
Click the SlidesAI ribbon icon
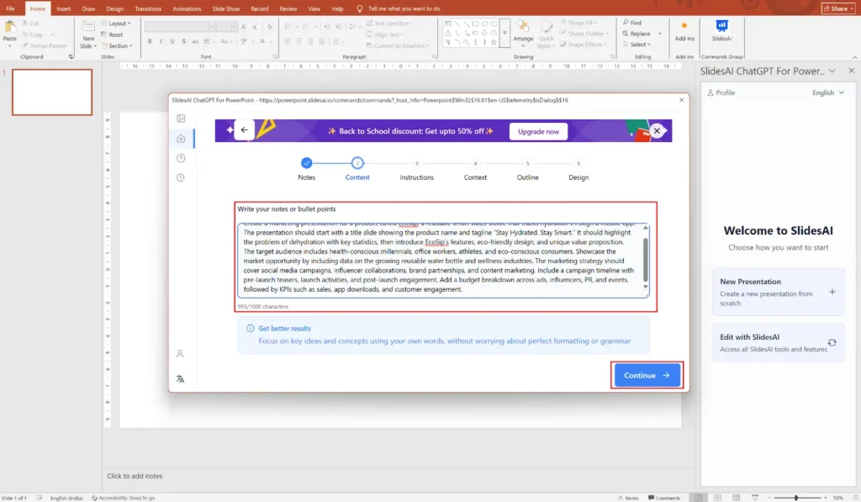point(721,29)
